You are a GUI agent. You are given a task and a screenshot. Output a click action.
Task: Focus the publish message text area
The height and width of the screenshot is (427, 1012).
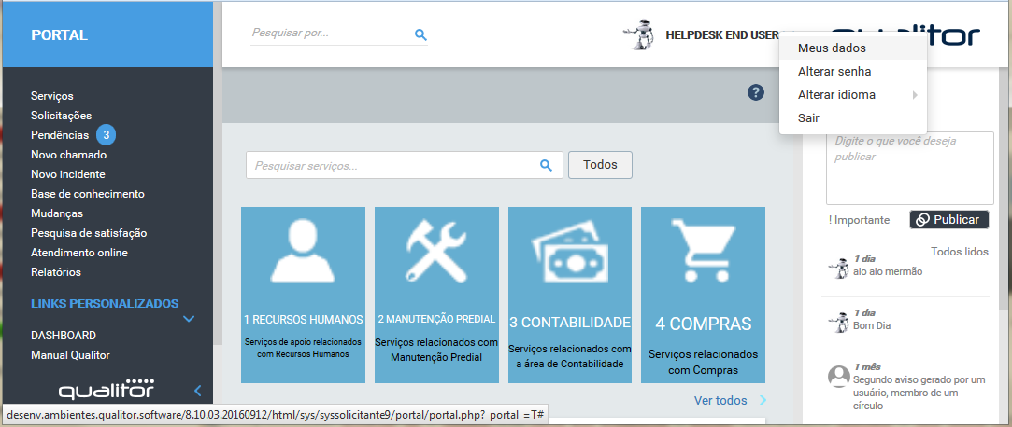click(909, 167)
